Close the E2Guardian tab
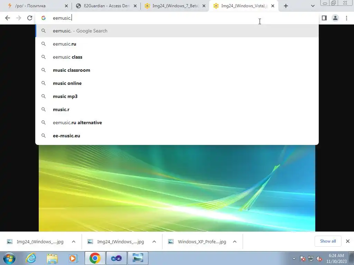The image size is (354, 265). 135,6
